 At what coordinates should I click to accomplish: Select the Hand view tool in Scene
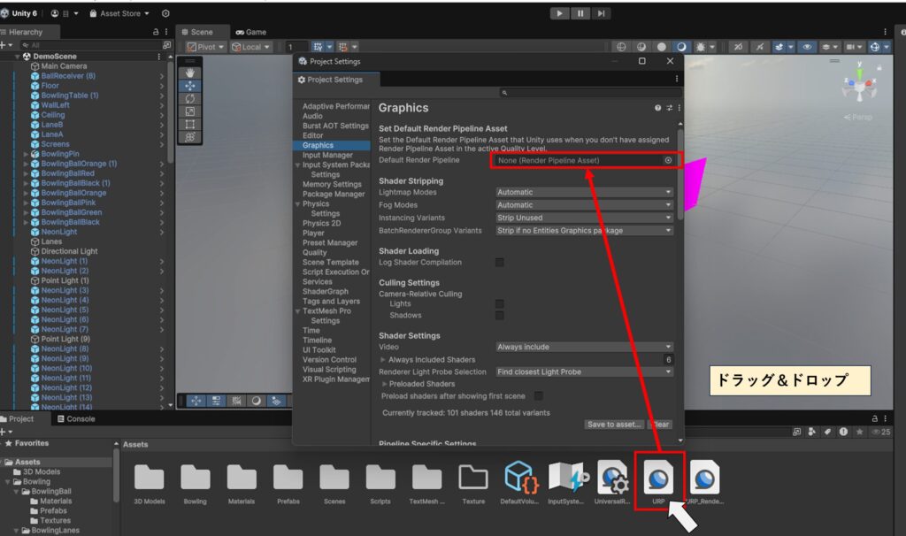tap(189, 73)
